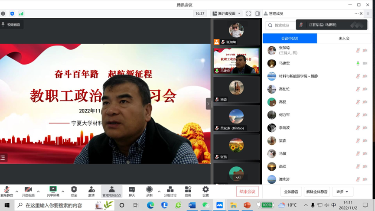The width and height of the screenshot is (375, 211).
Task: Expand the 演讲者视图 view dropdown
Action: 226,13
